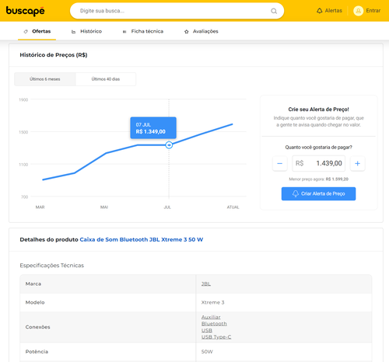Click the Criar Alerta de Preço button
The height and width of the screenshot is (362, 389).
point(318,193)
